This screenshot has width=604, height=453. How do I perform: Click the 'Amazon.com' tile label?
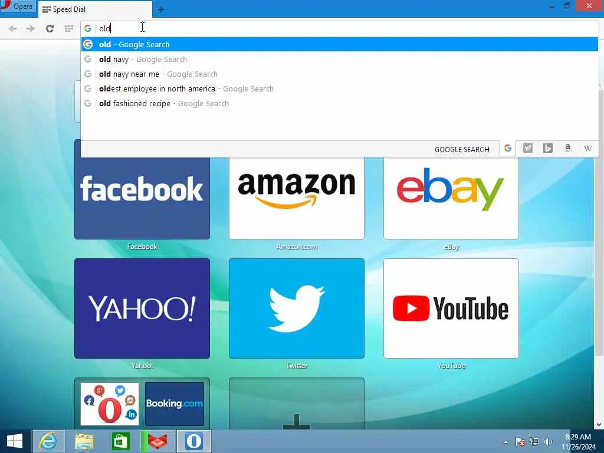297,247
